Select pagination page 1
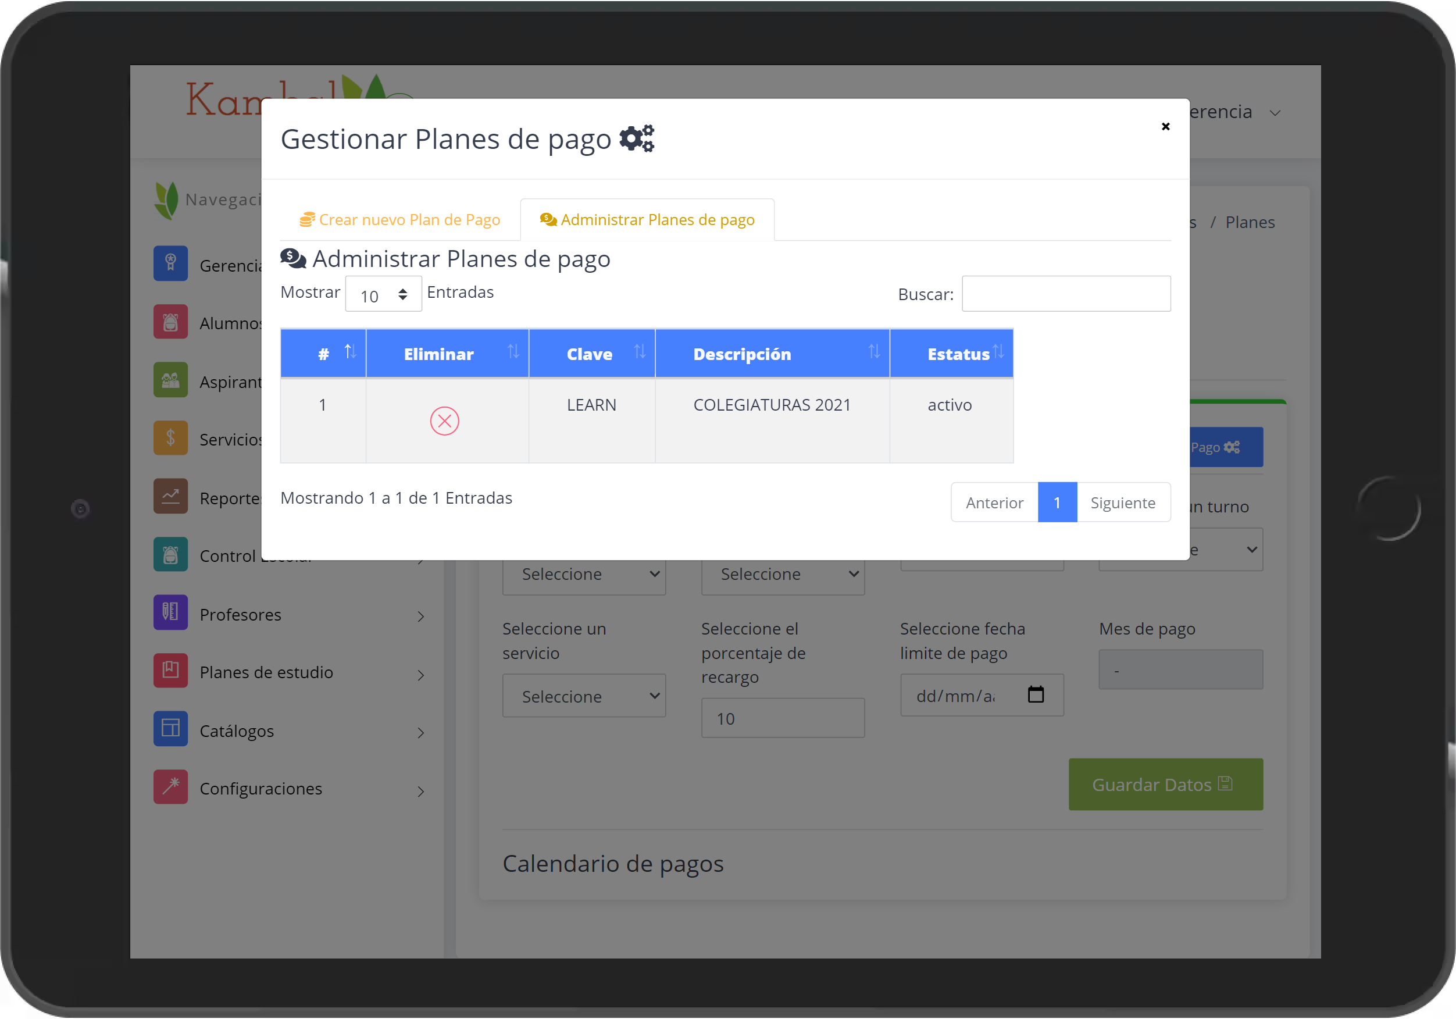 (x=1057, y=503)
